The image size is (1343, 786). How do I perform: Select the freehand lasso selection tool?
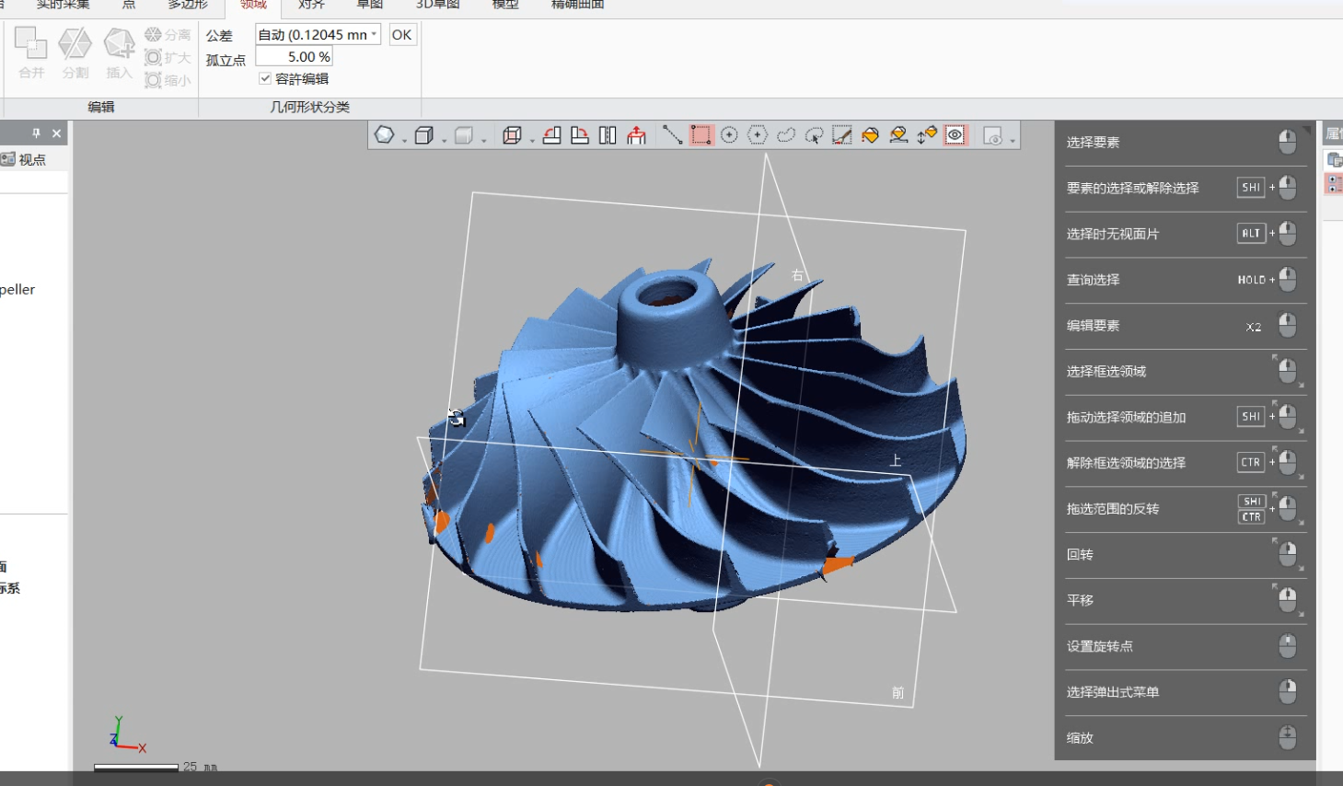(786, 135)
